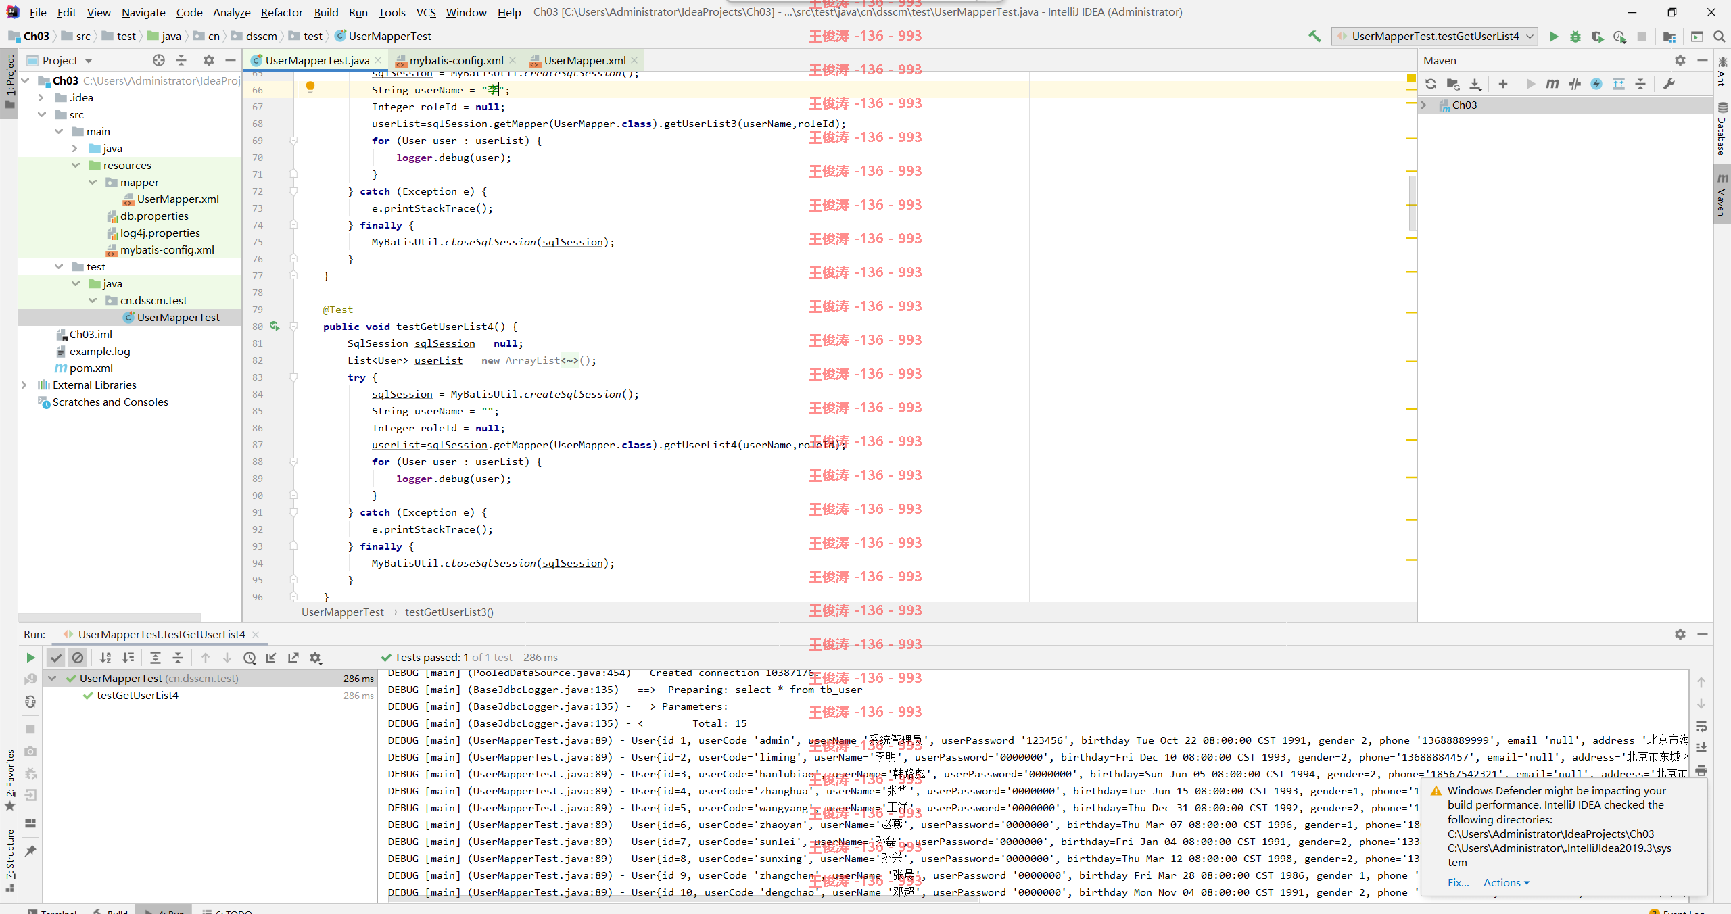Click src breadcrumb in navigation bar
This screenshot has width=1731, height=914.
[76, 36]
